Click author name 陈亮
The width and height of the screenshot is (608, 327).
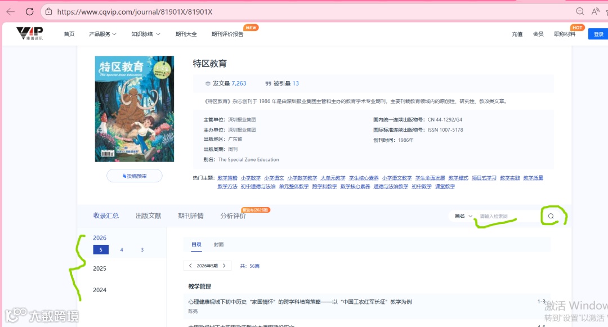193,311
